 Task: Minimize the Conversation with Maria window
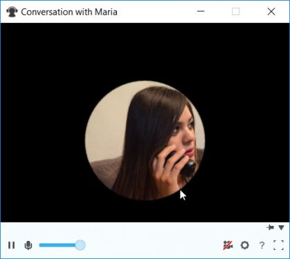(201, 11)
